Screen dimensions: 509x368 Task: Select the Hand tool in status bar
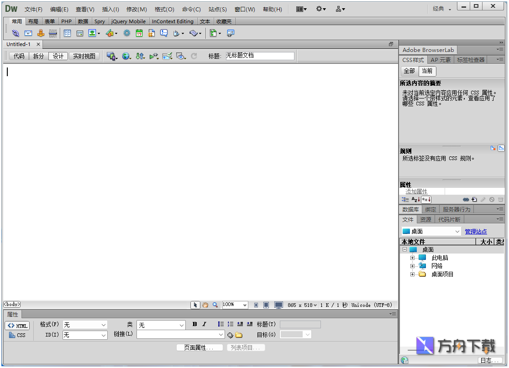point(205,305)
